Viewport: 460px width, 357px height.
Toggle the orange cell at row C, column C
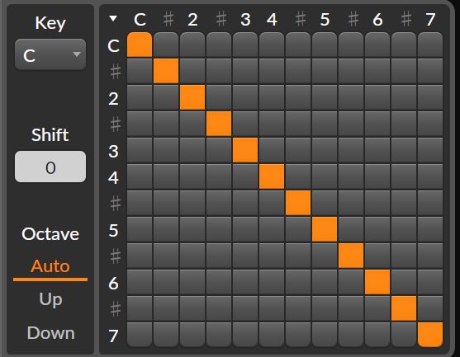click(x=140, y=45)
